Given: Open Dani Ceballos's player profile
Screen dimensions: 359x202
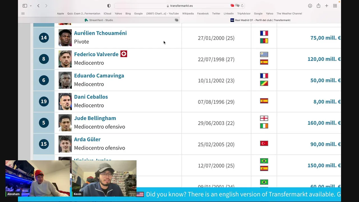Looking at the screenshot, I should click(91, 97).
